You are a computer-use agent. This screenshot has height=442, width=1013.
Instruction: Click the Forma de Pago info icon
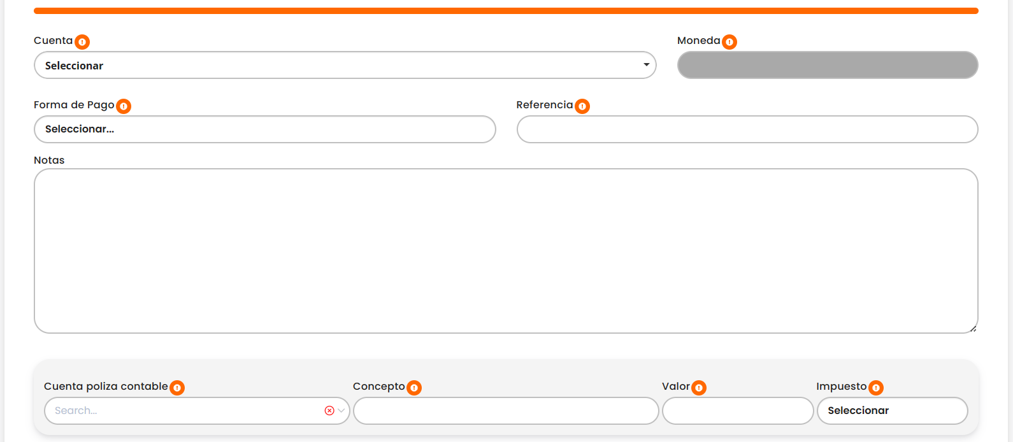pos(124,106)
